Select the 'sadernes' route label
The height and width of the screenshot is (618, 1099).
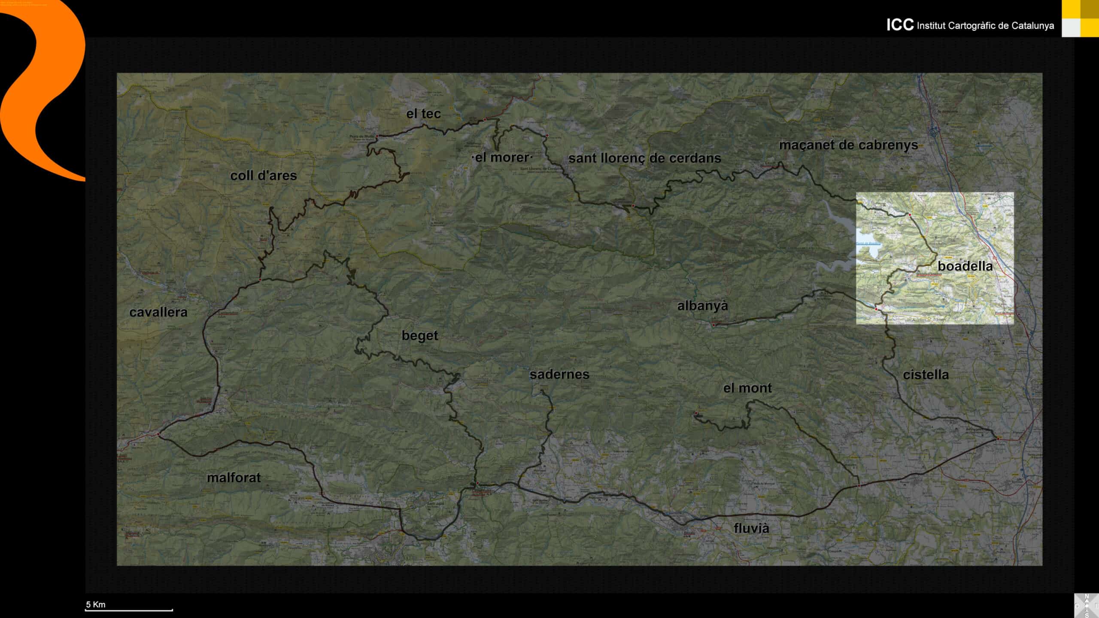(559, 374)
